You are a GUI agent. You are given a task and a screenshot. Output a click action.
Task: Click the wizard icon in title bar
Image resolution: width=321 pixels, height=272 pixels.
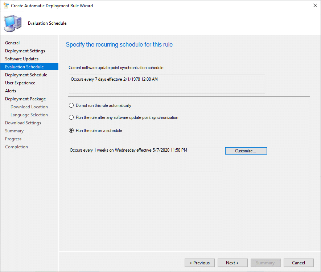pyautogui.click(x=6, y=6)
